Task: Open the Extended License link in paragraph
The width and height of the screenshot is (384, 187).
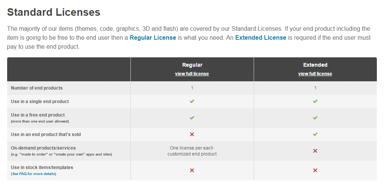Action: tap(261, 37)
